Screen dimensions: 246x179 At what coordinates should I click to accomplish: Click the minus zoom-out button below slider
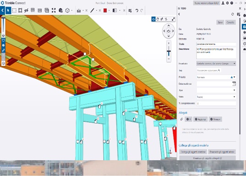169,59
